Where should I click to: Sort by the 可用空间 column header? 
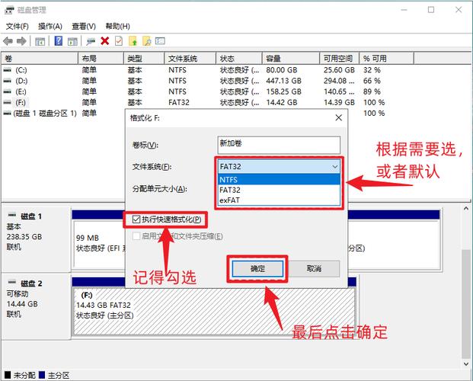340,58
